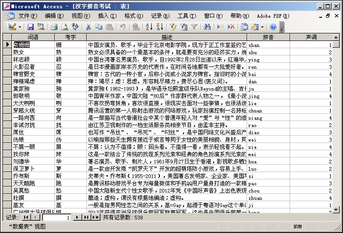
Task: Open the 记录(R) menu
Action: (160, 16)
